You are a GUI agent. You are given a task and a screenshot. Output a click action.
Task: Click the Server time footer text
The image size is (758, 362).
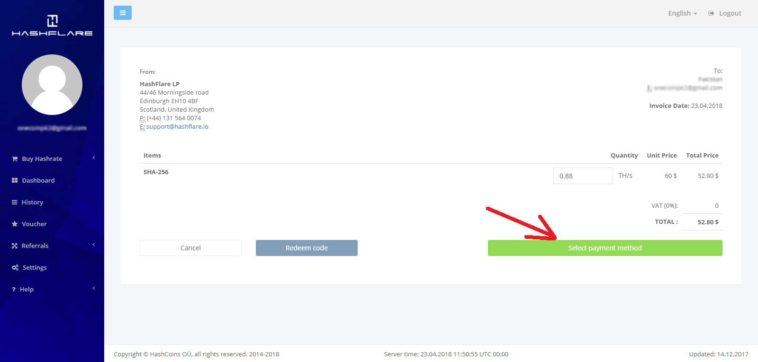pyautogui.click(x=446, y=354)
